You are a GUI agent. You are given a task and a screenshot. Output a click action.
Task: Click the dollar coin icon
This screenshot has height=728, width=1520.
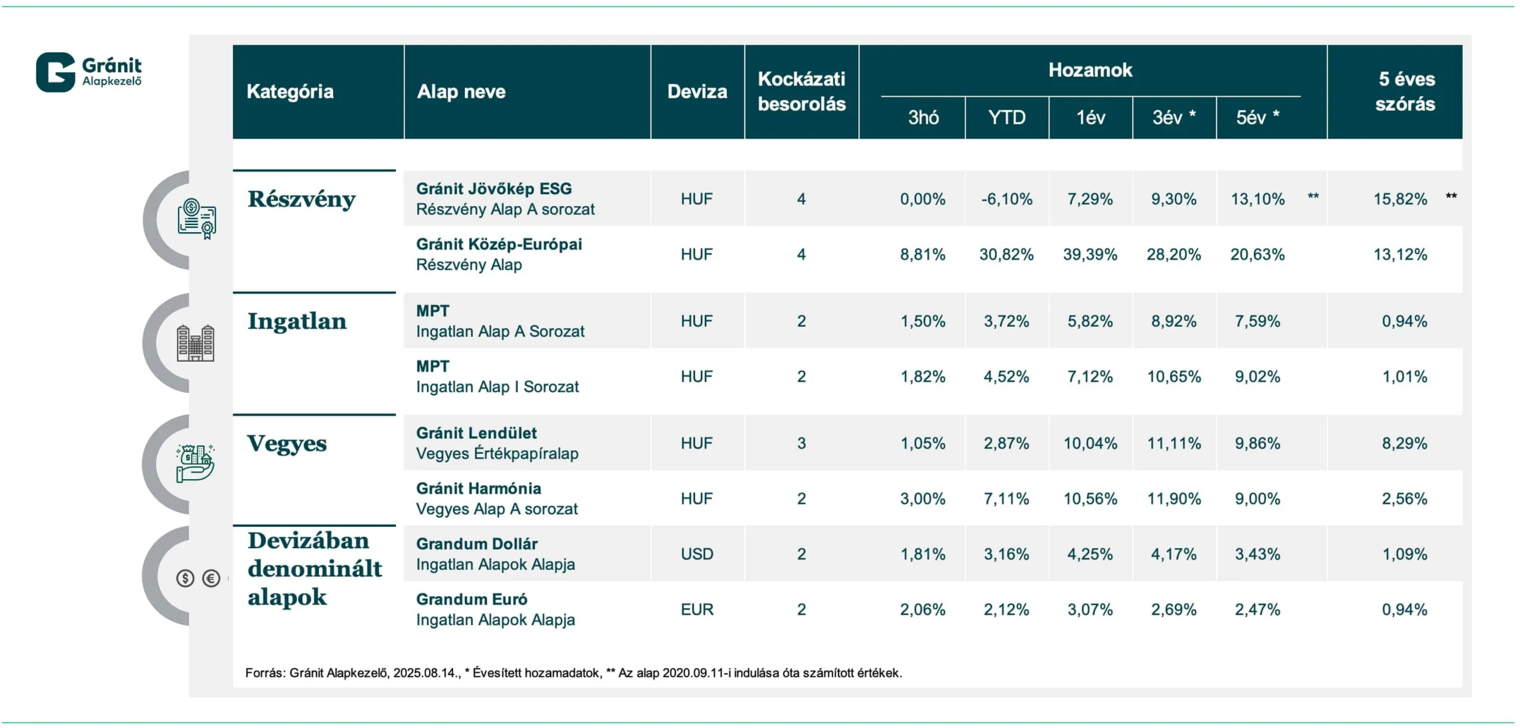[185, 578]
